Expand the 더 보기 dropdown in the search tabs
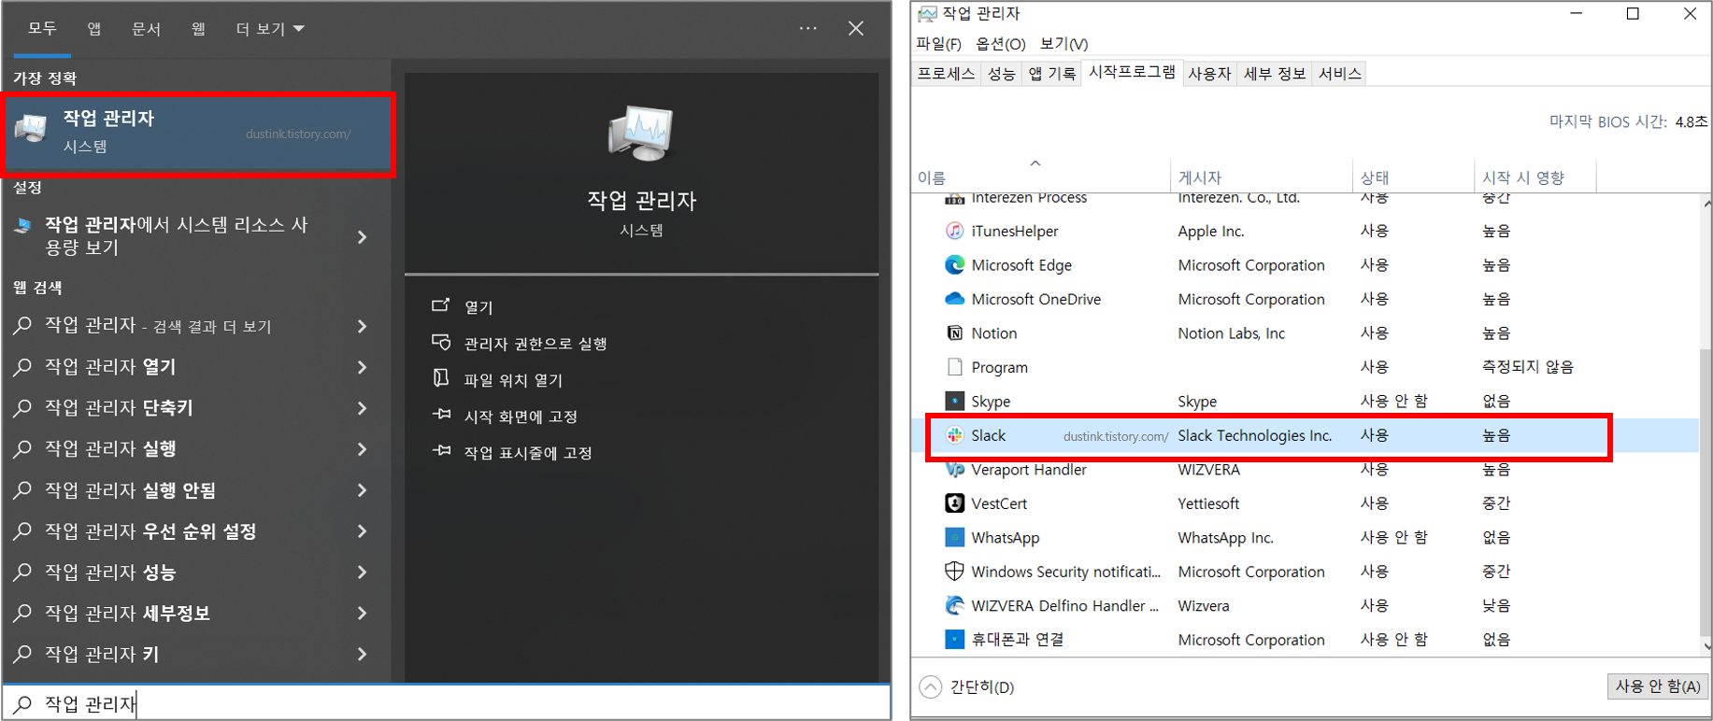1713x721 pixels. [270, 29]
